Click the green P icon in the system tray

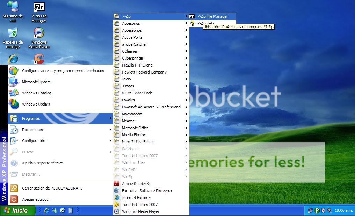click(317, 210)
